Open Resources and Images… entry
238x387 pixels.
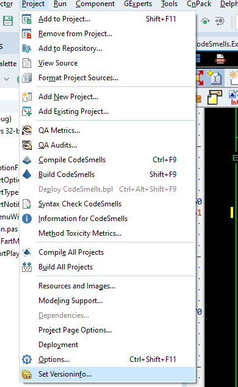click(107, 286)
